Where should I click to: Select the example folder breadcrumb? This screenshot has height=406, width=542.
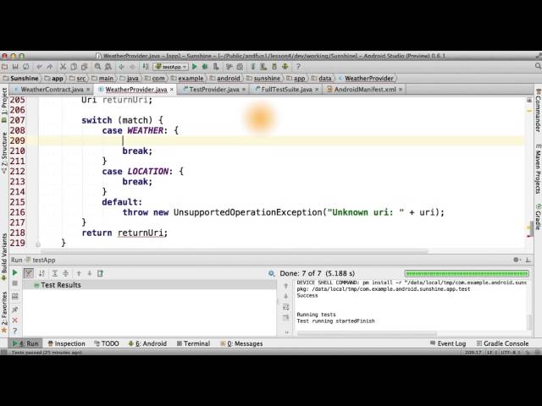(x=187, y=79)
